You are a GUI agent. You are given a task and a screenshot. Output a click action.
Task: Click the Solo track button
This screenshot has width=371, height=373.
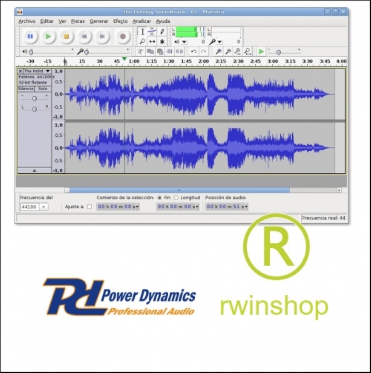(x=43, y=89)
